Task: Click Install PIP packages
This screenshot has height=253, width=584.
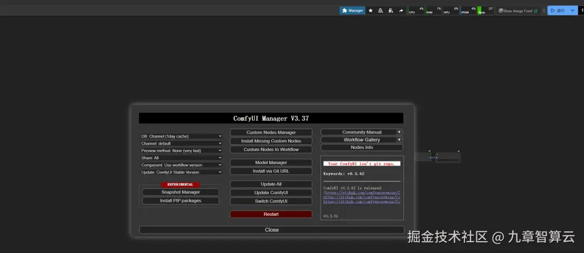Action: (x=181, y=201)
